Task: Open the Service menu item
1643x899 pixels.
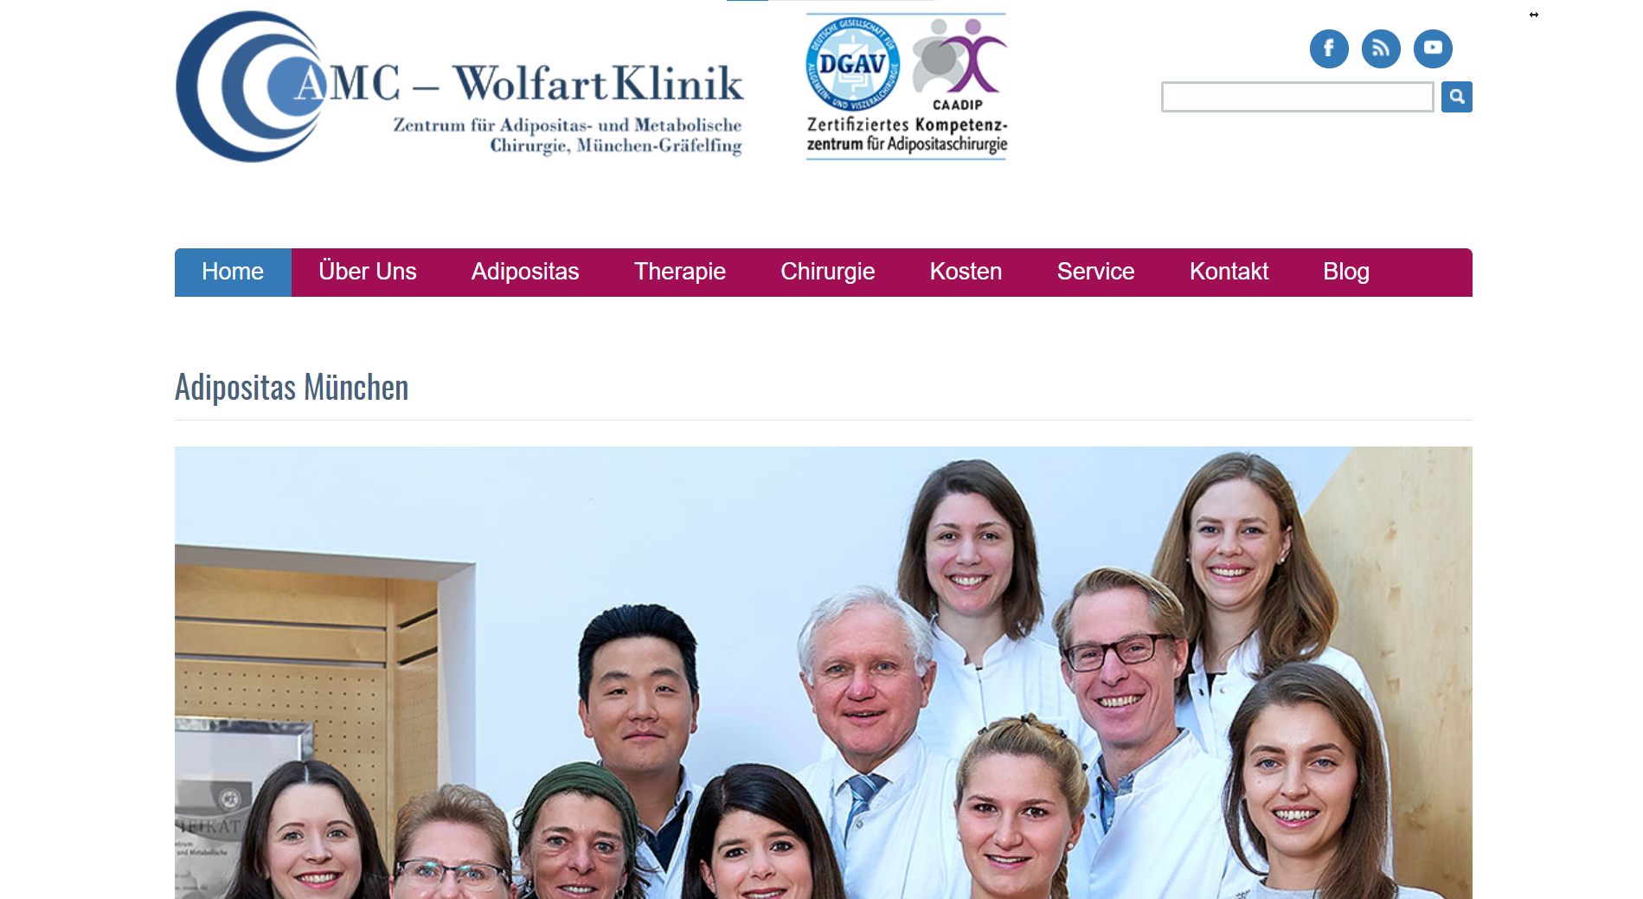Action: (1095, 272)
